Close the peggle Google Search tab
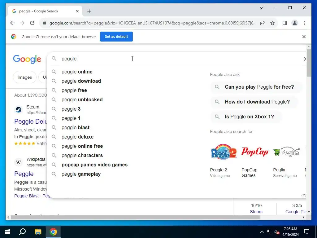317x238 pixels. [x=77, y=11]
